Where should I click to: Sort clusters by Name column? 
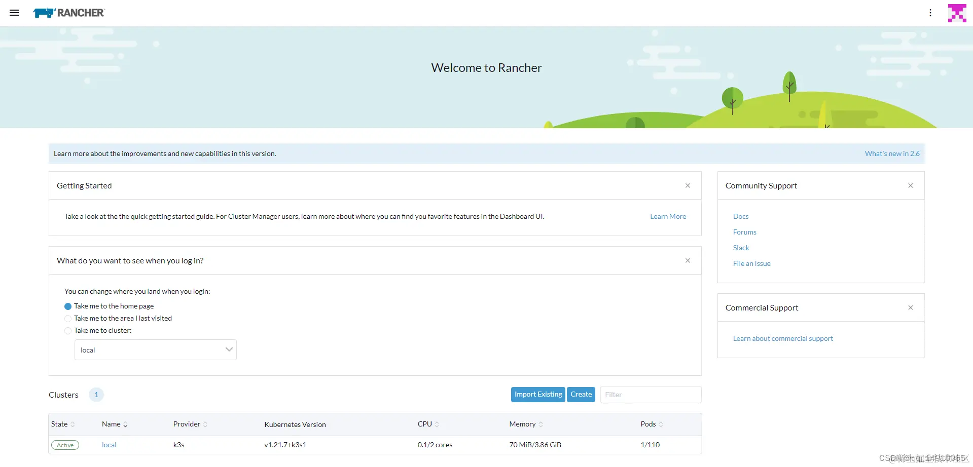coord(115,424)
